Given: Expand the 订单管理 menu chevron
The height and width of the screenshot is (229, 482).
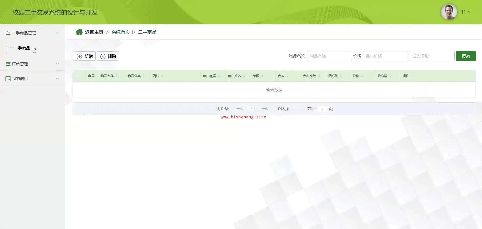Looking at the screenshot, I should point(58,64).
